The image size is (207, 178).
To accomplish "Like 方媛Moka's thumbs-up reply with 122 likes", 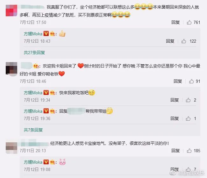I will [x=184, y=41].
